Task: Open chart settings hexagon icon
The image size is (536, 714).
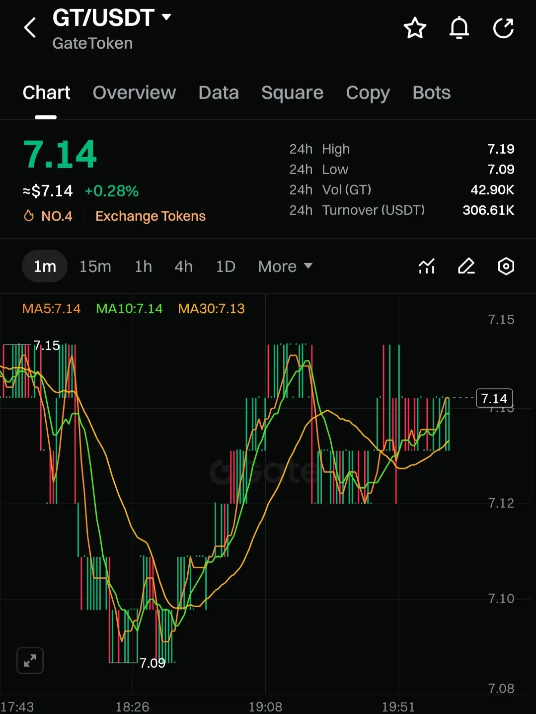Action: click(506, 267)
